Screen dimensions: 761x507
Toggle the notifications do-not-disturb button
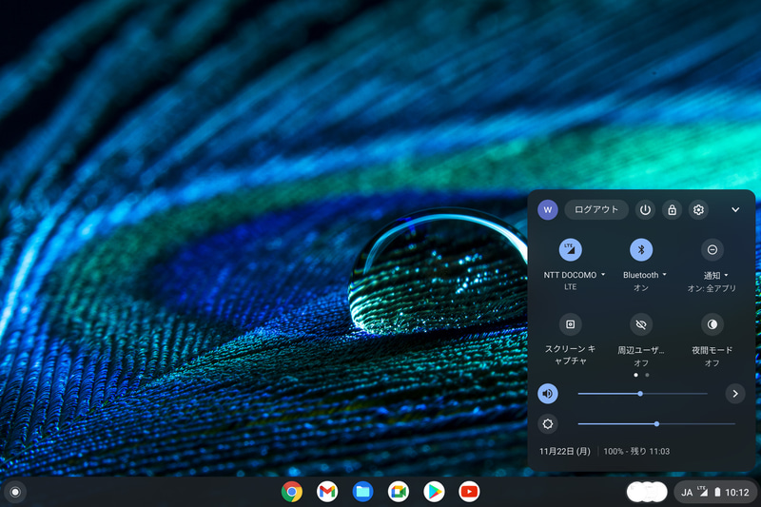click(712, 249)
